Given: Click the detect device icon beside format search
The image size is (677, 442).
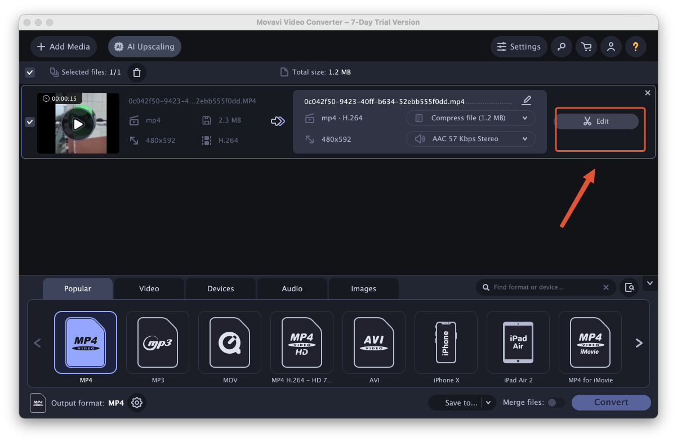Looking at the screenshot, I should 630,287.
